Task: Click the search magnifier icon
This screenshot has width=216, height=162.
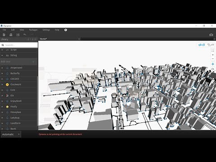Action: (x=3, y=45)
